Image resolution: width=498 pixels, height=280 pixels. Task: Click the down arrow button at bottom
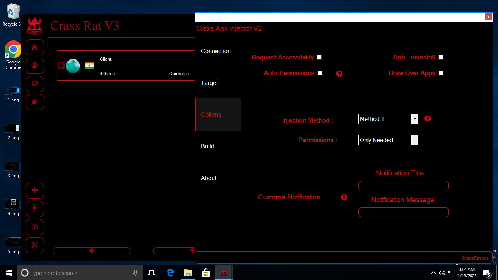click(x=92, y=251)
